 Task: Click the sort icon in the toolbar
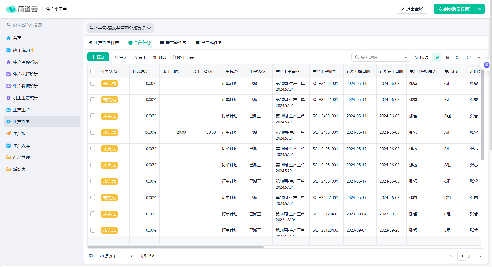447,57
